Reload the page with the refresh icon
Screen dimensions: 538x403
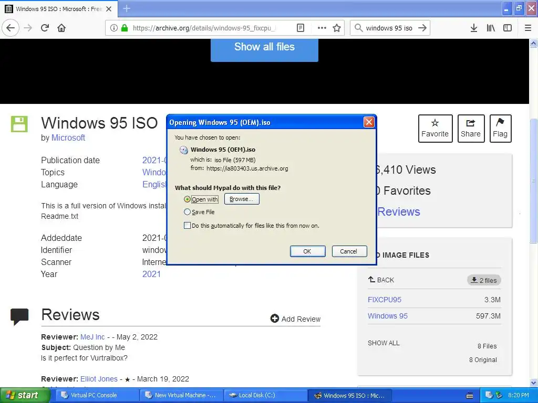[45, 28]
